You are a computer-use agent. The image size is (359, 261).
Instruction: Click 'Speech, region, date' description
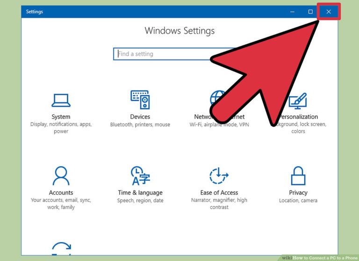(x=140, y=201)
